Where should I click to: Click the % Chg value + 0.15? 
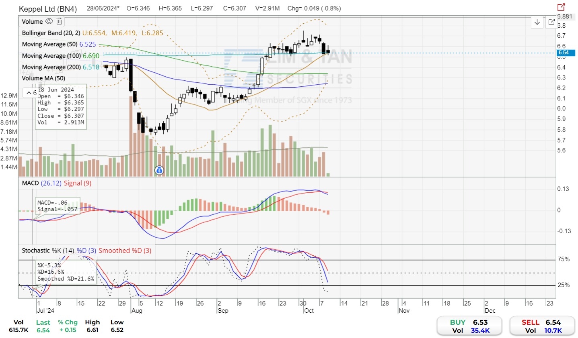[68, 330]
